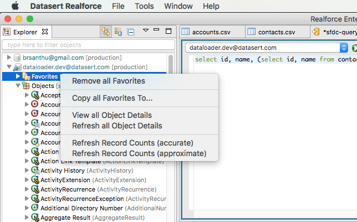The width and height of the screenshot is (357, 222).
Task: Click the Explorer tab tree icon
Action: coord(7,32)
